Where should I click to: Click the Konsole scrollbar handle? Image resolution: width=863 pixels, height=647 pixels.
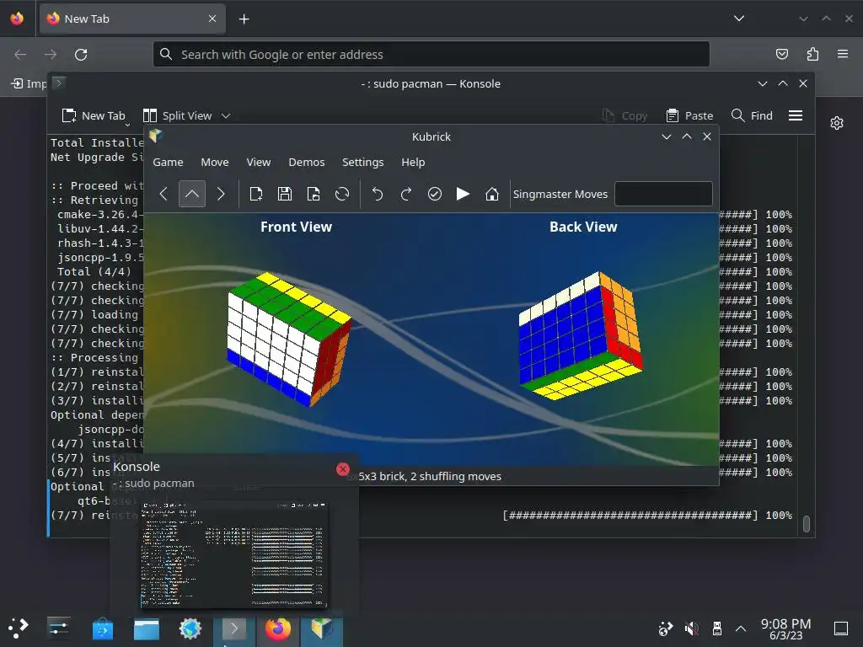(807, 524)
